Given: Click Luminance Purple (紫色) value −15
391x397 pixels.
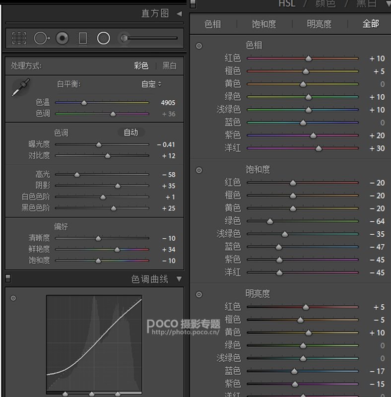Looking at the screenshot, I should (x=377, y=384).
